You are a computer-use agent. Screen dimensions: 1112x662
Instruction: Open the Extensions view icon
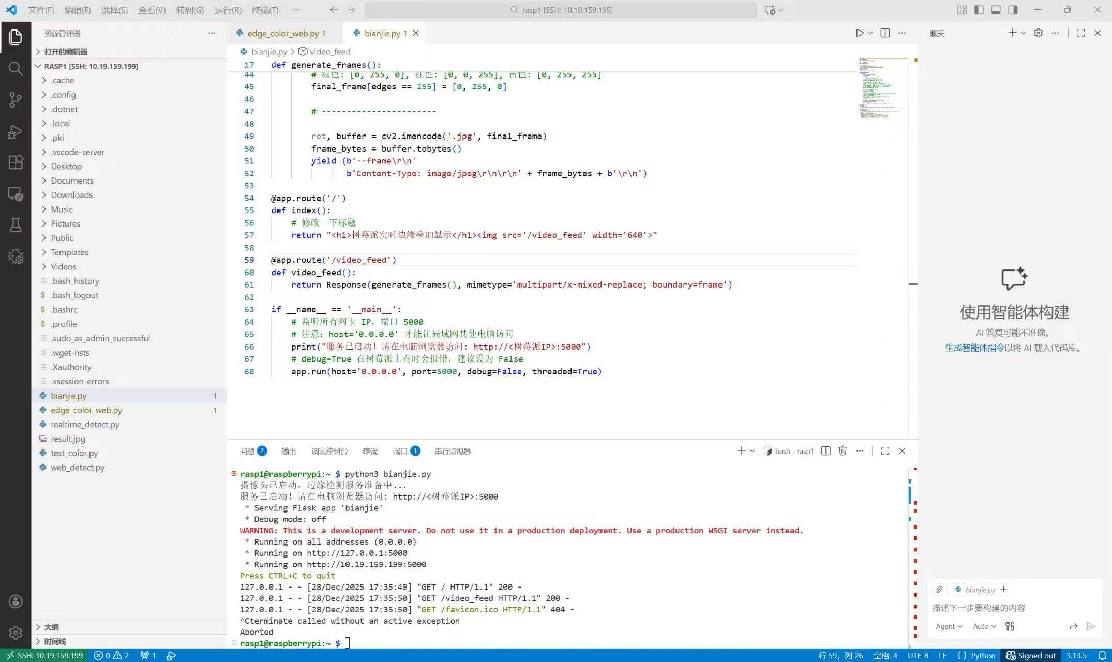coord(16,162)
